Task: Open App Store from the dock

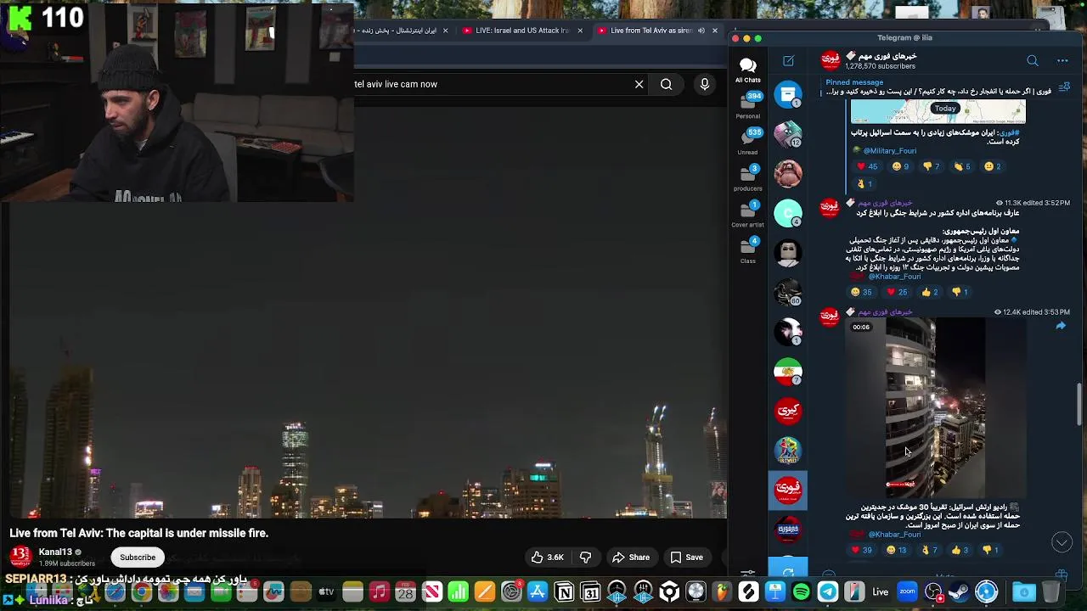Action: (x=538, y=591)
